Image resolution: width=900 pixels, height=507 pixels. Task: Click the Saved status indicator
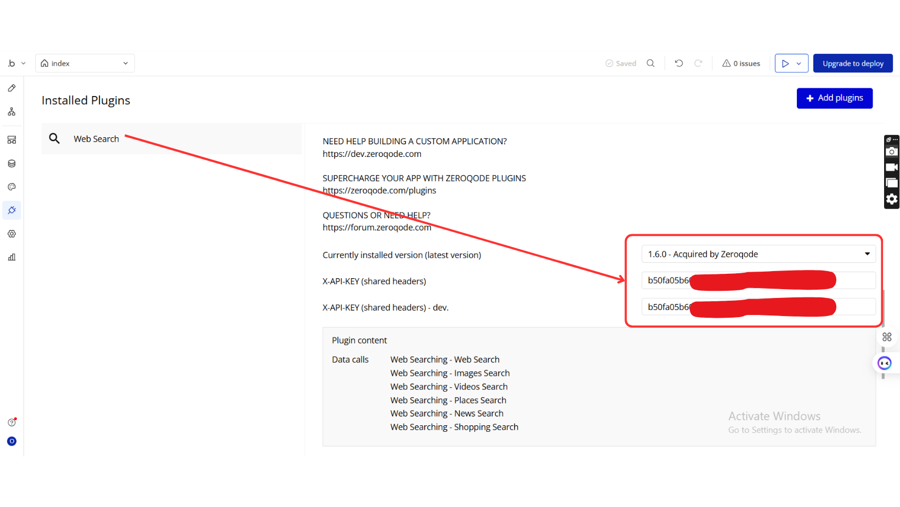621,63
